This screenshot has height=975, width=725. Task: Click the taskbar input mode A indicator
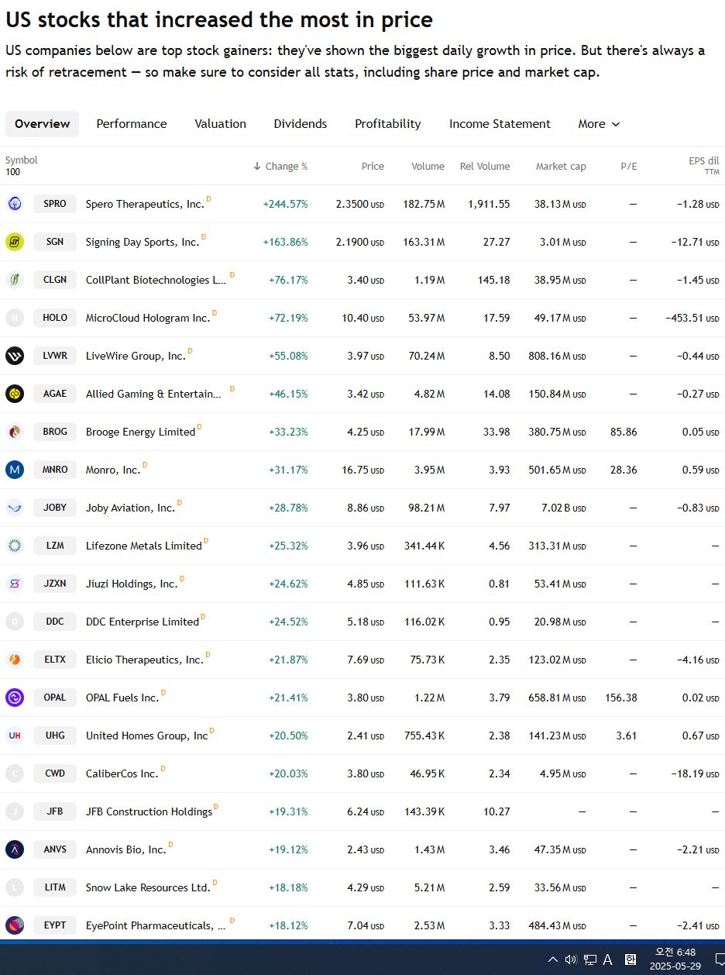pos(608,959)
